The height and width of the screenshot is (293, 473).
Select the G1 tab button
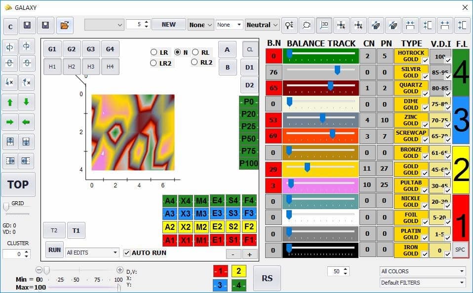52,49
